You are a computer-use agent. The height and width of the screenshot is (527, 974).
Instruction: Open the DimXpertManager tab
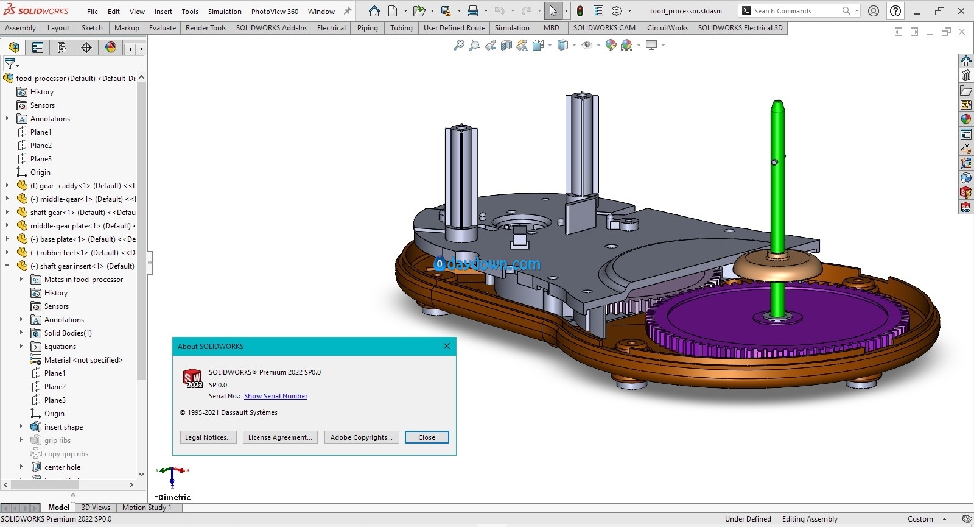(86, 48)
